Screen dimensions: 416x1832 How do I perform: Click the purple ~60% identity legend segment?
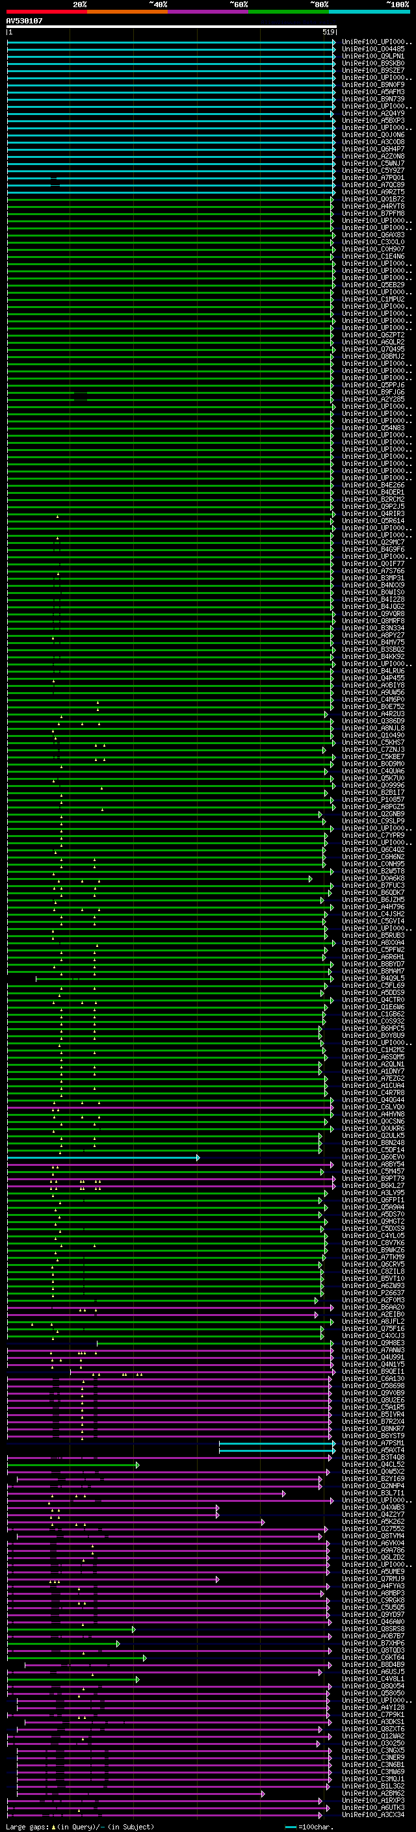pos(209,12)
